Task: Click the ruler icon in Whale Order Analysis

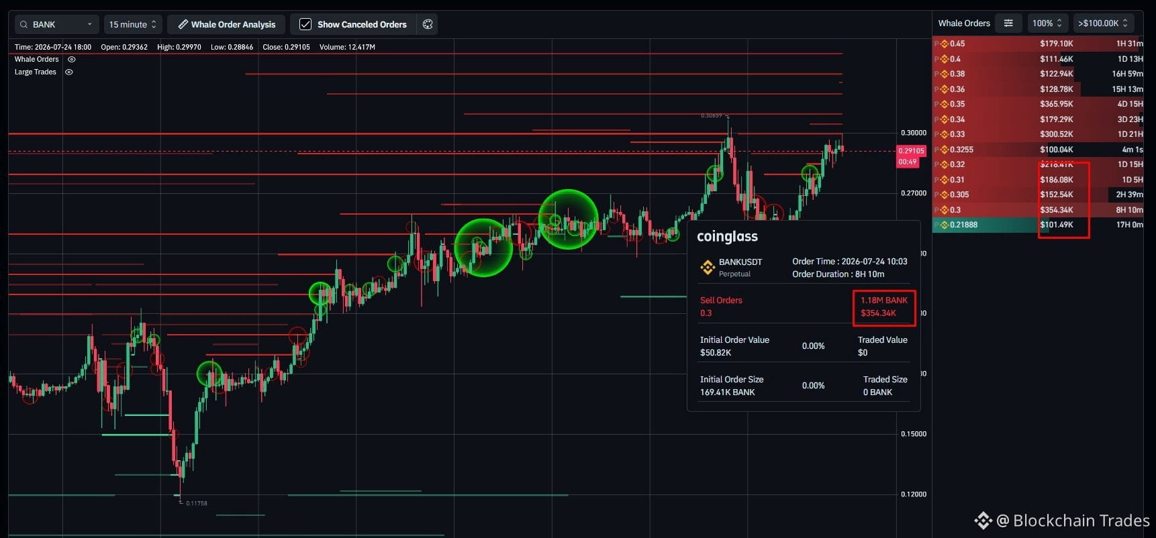Action: click(183, 25)
